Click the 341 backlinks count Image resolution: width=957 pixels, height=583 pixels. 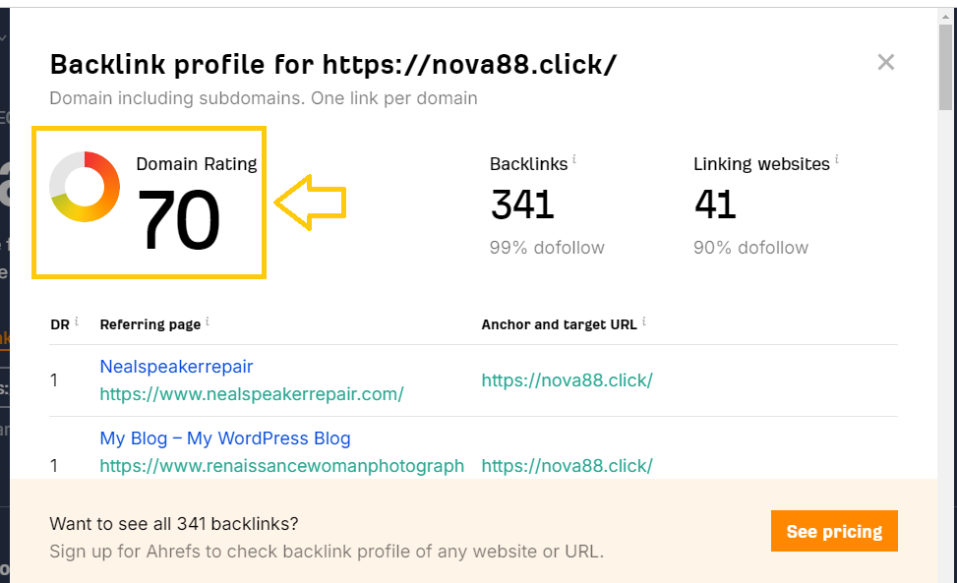pyautogui.click(x=522, y=204)
